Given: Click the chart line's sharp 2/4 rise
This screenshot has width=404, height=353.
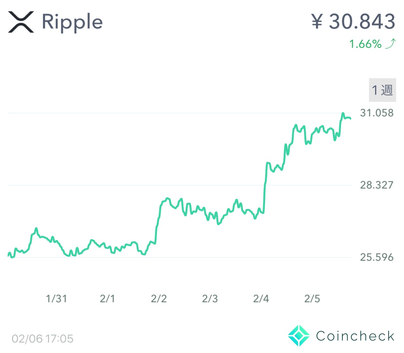Looking at the screenshot, I should [x=265, y=188].
